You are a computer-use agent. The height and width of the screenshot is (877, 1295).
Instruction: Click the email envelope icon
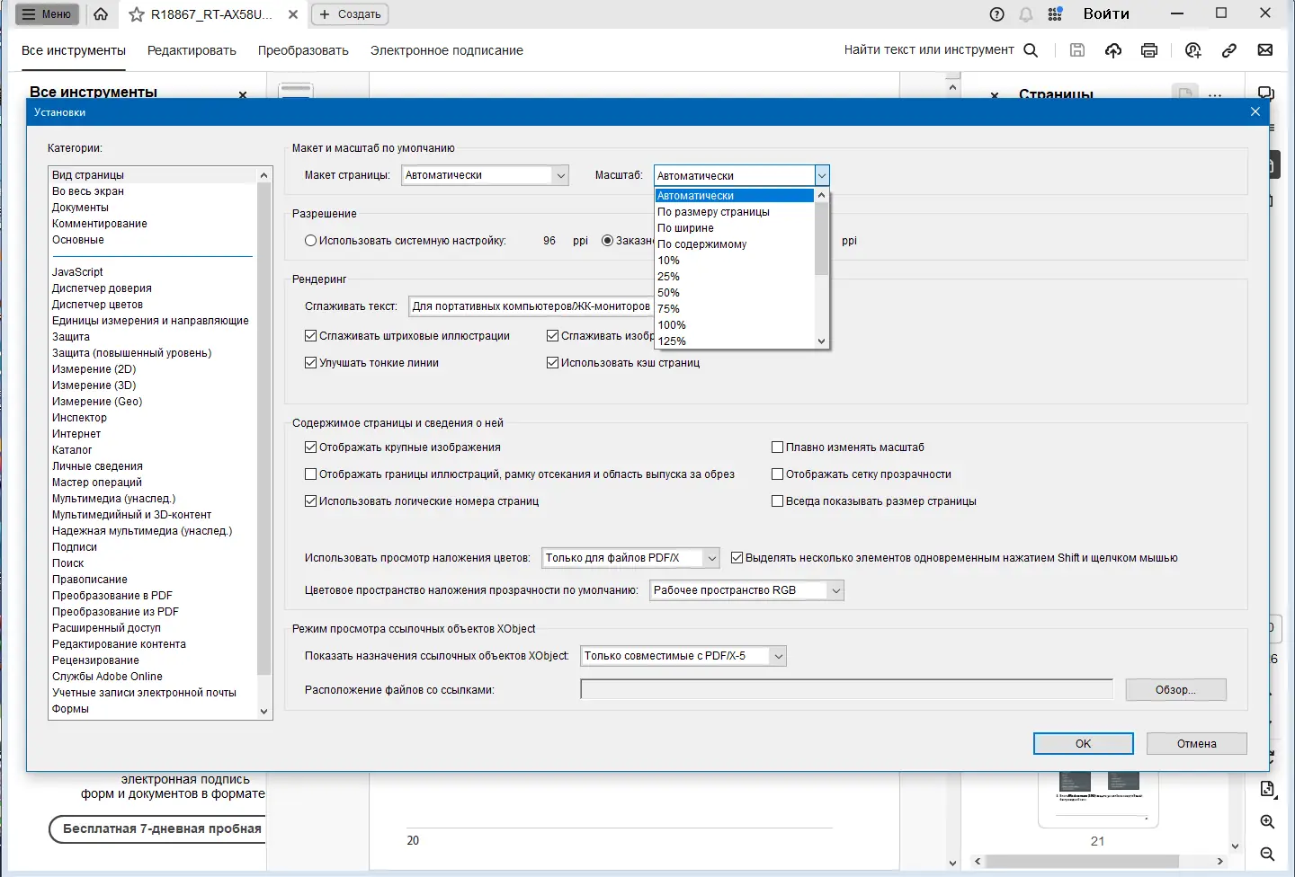click(x=1265, y=50)
